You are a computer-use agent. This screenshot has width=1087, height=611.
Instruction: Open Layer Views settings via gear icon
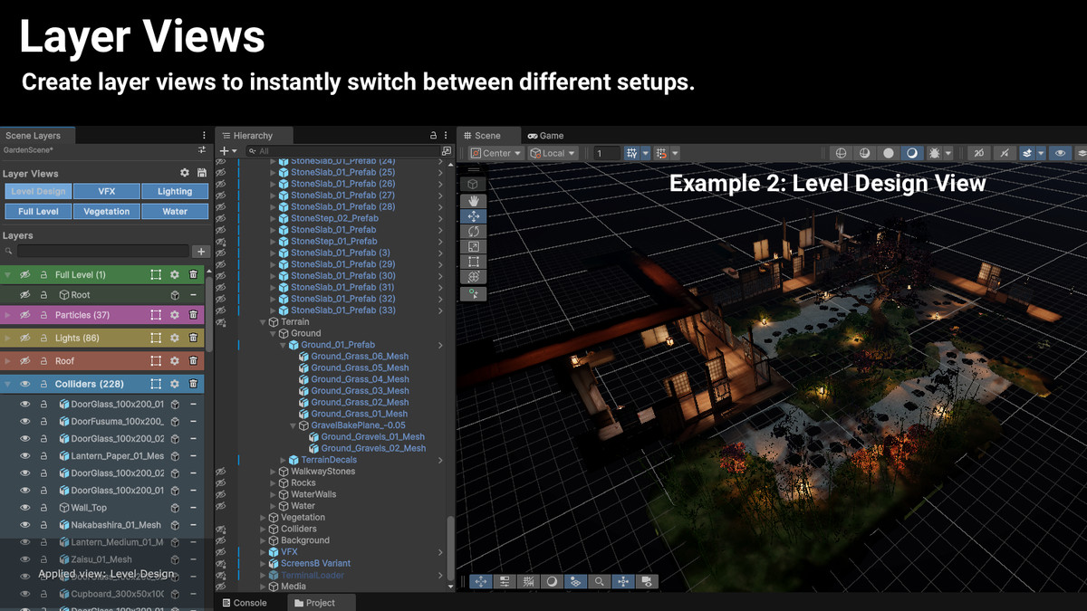185,173
